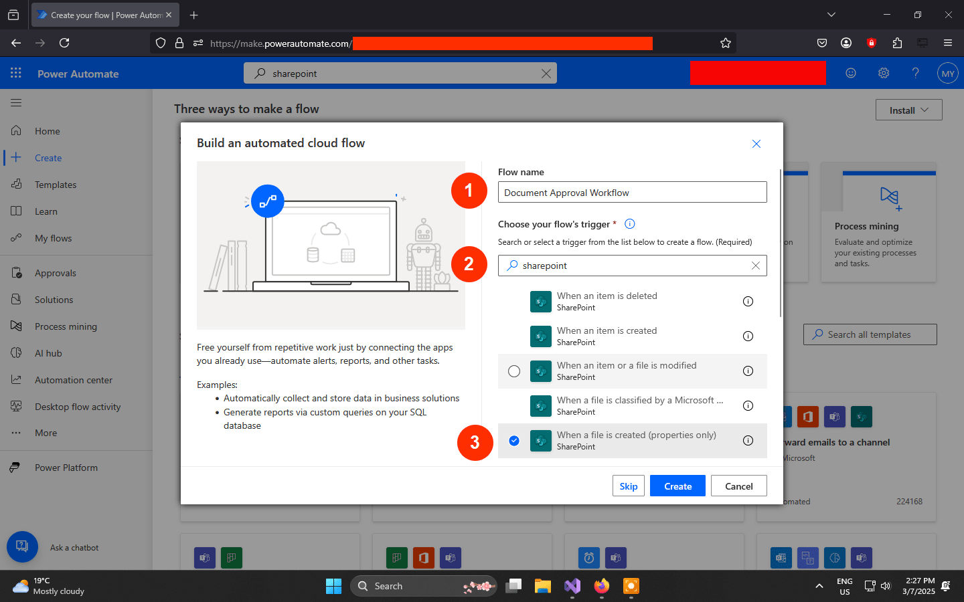Clear the top sharepoint search box
964x602 pixels.
pyautogui.click(x=546, y=74)
